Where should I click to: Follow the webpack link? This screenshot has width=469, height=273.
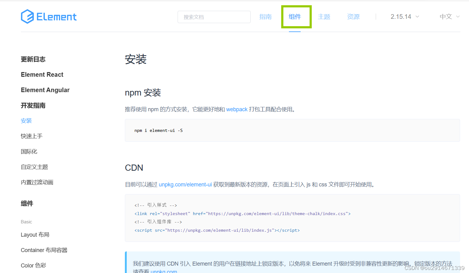[237, 109]
